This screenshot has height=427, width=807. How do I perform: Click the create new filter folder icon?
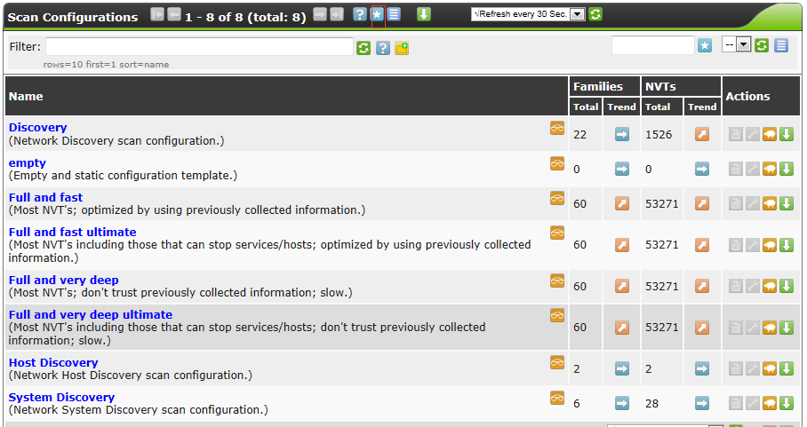(402, 47)
